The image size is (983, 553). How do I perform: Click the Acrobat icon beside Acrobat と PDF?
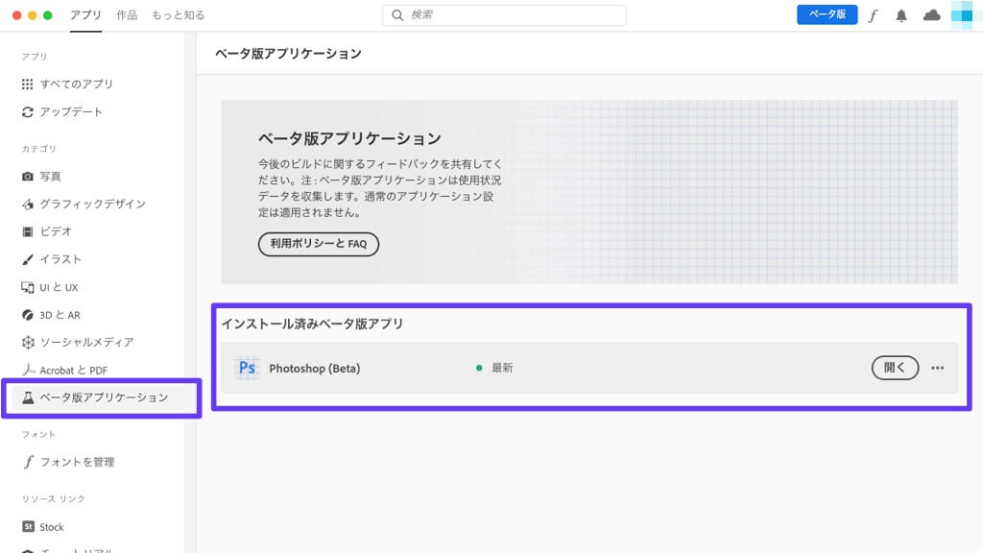coord(28,370)
